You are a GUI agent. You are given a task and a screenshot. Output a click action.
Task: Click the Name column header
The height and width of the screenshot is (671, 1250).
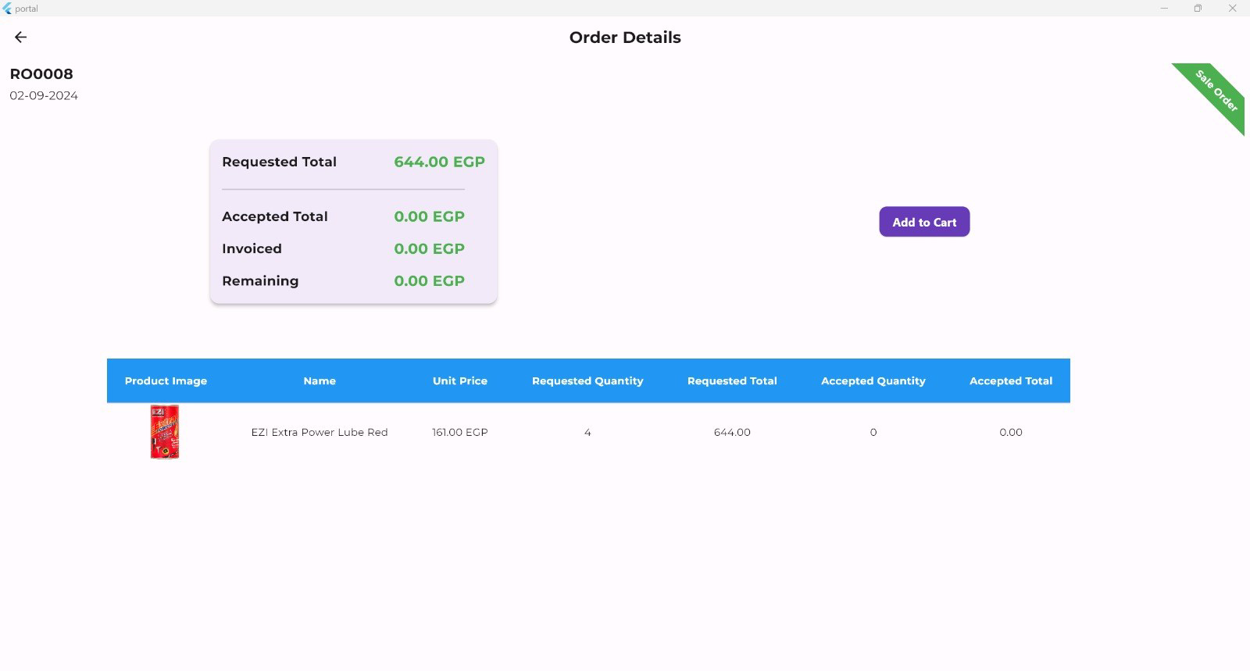coord(320,381)
